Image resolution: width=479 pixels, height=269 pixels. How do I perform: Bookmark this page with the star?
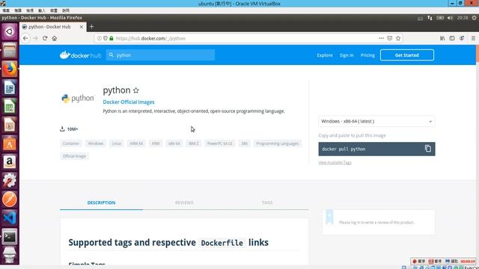tap(398, 38)
